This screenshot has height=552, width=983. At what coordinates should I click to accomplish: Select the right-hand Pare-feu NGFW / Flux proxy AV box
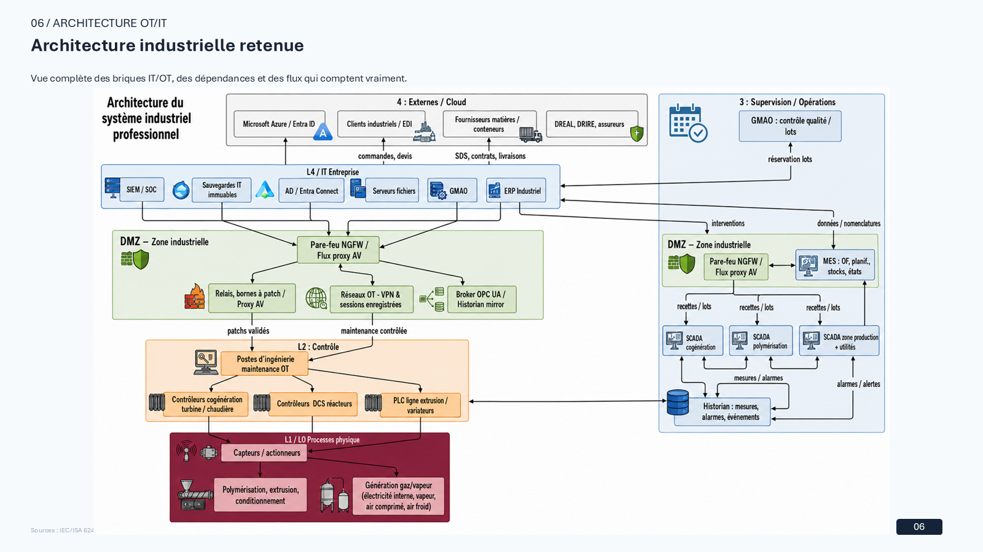735,267
